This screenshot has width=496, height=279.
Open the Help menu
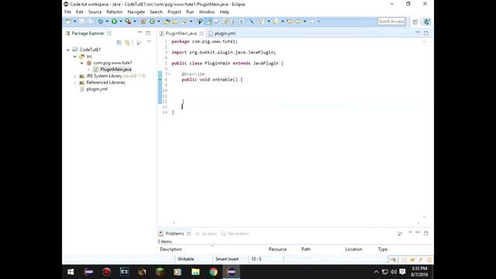224,12
